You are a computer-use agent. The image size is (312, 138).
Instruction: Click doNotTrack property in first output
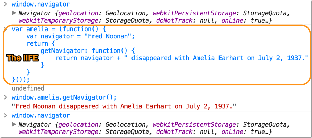tap(174, 20)
